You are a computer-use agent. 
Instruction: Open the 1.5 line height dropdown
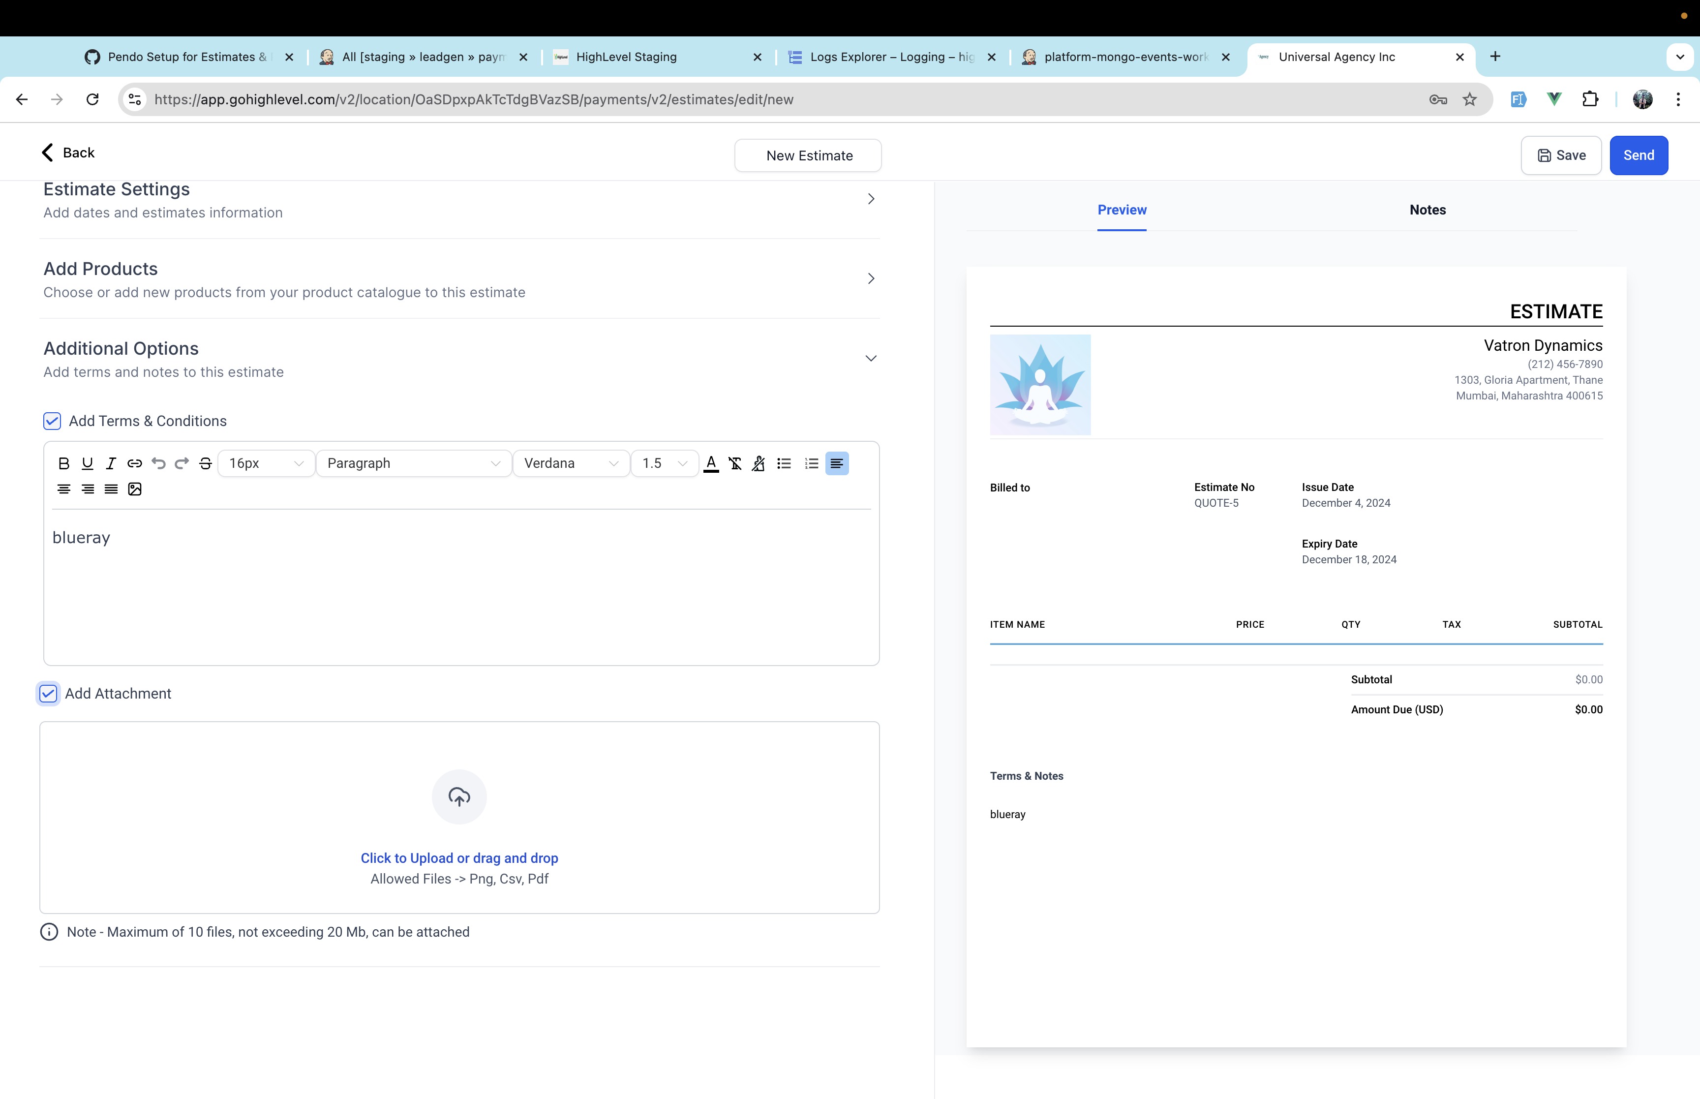coord(664,463)
